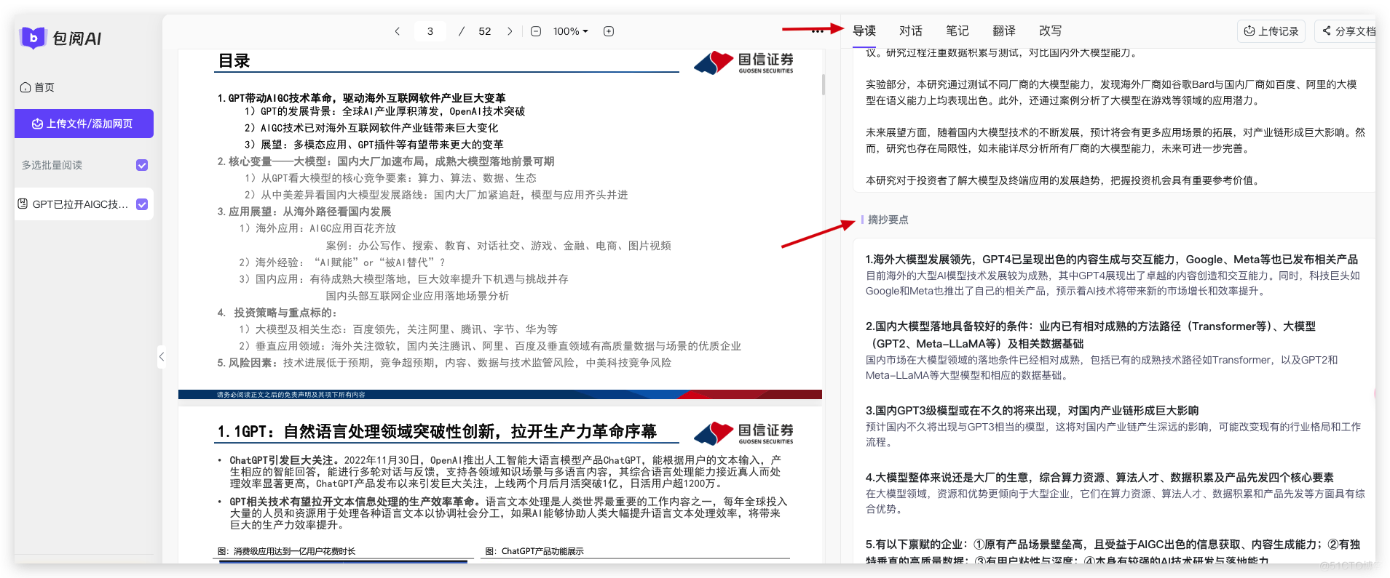Switch to the 翻译 tab

pos(1004,31)
